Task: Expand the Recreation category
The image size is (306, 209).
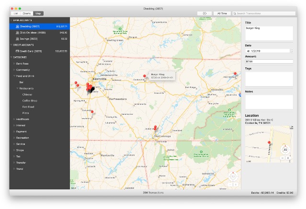Action: (x=14, y=138)
